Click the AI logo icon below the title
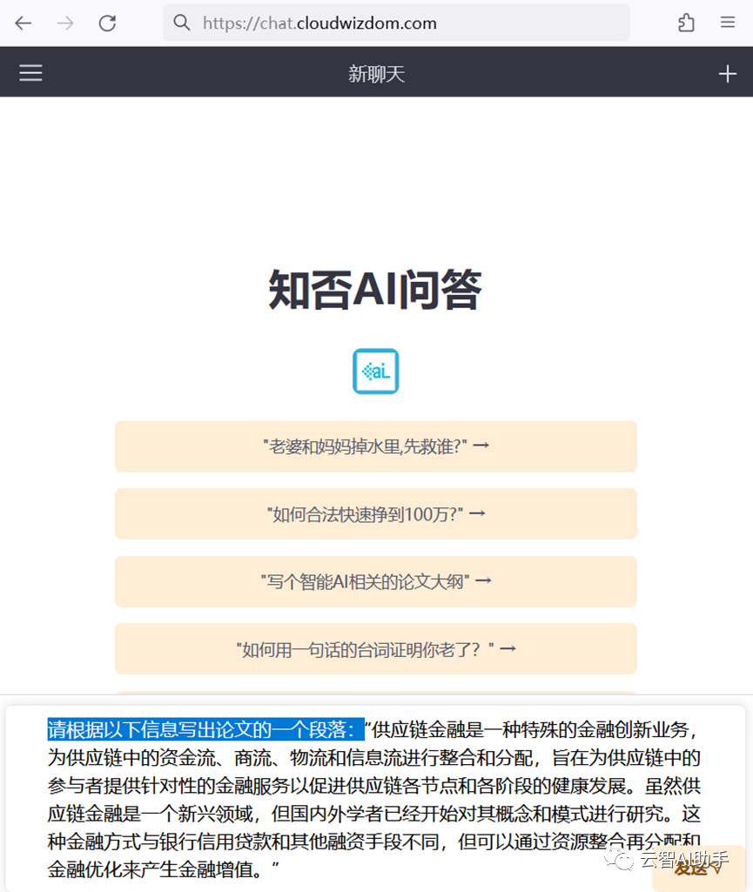Image resolution: width=753 pixels, height=892 pixels. pos(376,371)
